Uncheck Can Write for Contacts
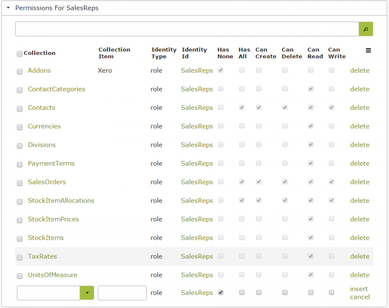Image resolution: width=389 pixels, height=308 pixels. pos(331,107)
